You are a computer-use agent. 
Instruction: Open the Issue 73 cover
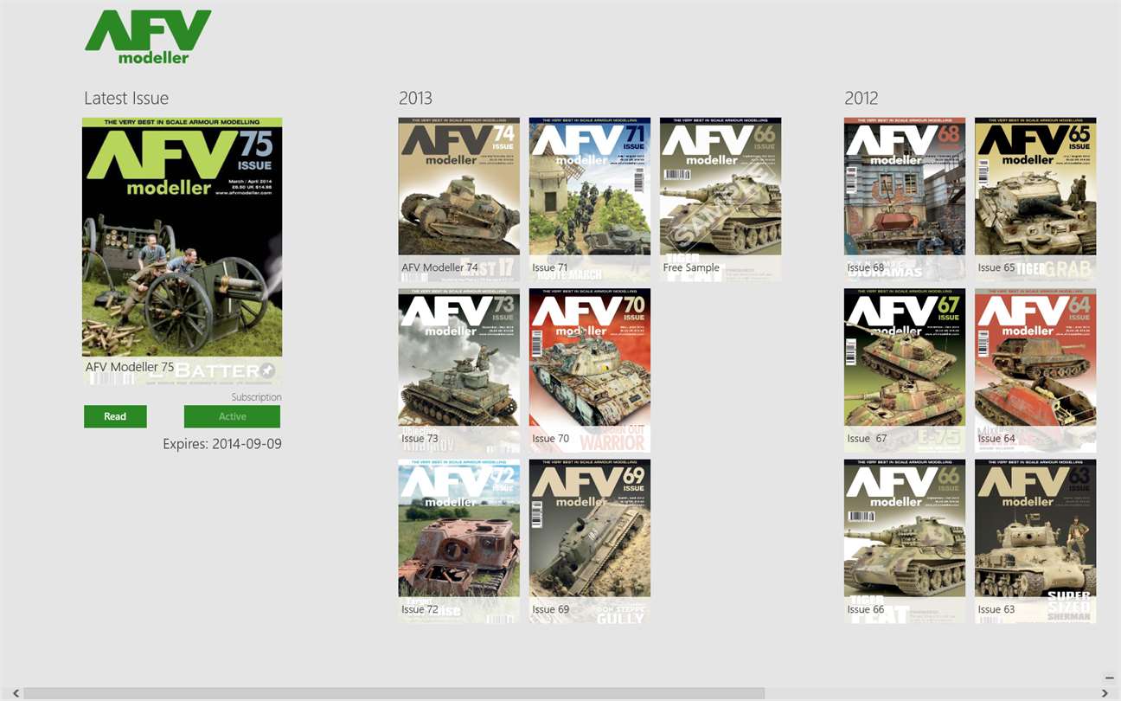(x=458, y=370)
